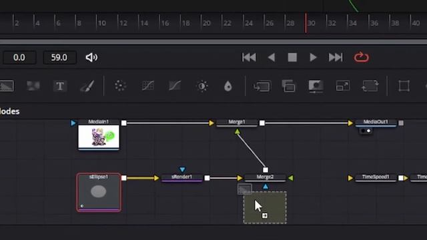The image size is (427, 240).
Task: Jump to first frame
Action: (x=249, y=57)
